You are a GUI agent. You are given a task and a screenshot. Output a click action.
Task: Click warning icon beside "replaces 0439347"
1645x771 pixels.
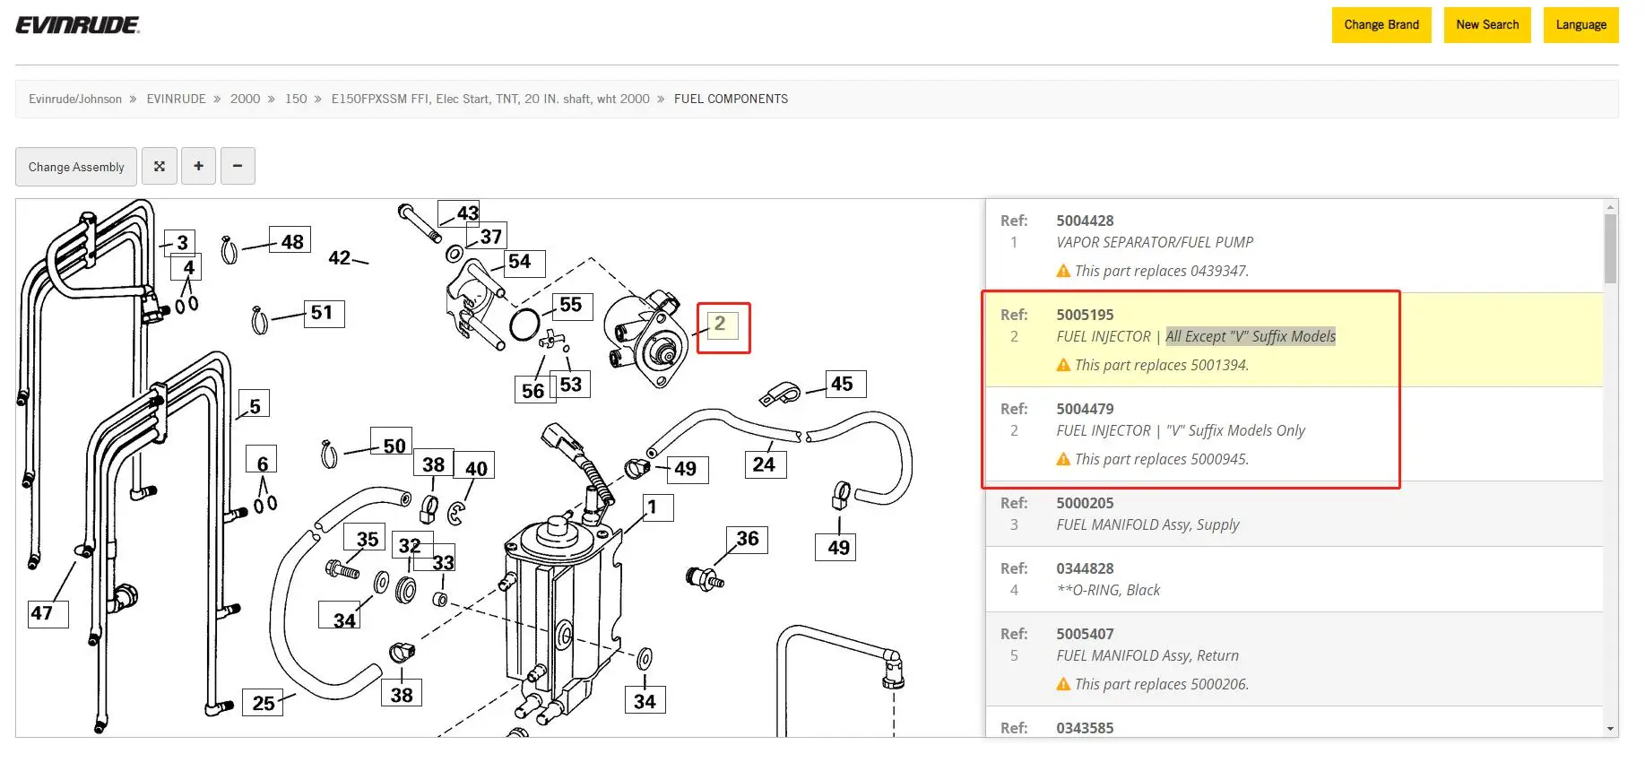click(x=1063, y=271)
